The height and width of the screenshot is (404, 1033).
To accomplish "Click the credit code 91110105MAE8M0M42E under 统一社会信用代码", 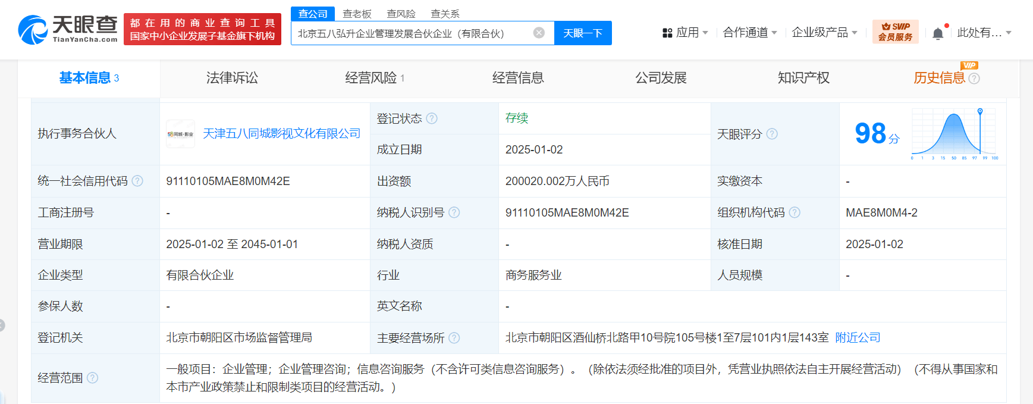I will (228, 181).
